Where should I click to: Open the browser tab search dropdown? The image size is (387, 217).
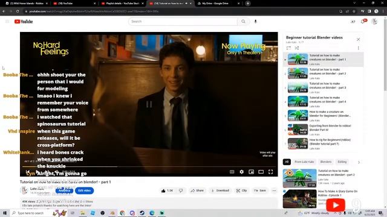[354, 3]
